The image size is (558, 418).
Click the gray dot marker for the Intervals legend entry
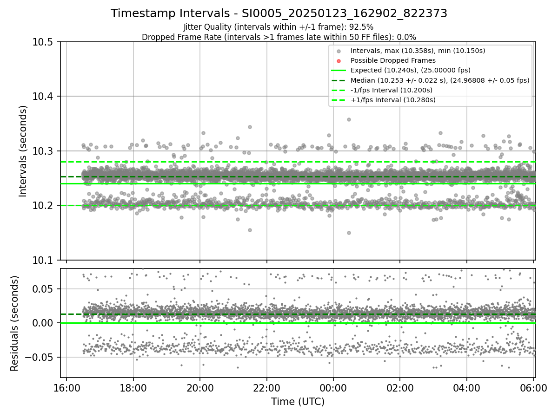(339, 51)
